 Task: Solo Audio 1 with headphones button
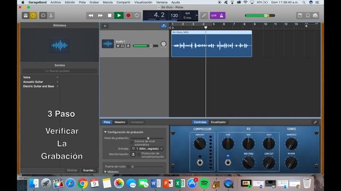point(123,46)
